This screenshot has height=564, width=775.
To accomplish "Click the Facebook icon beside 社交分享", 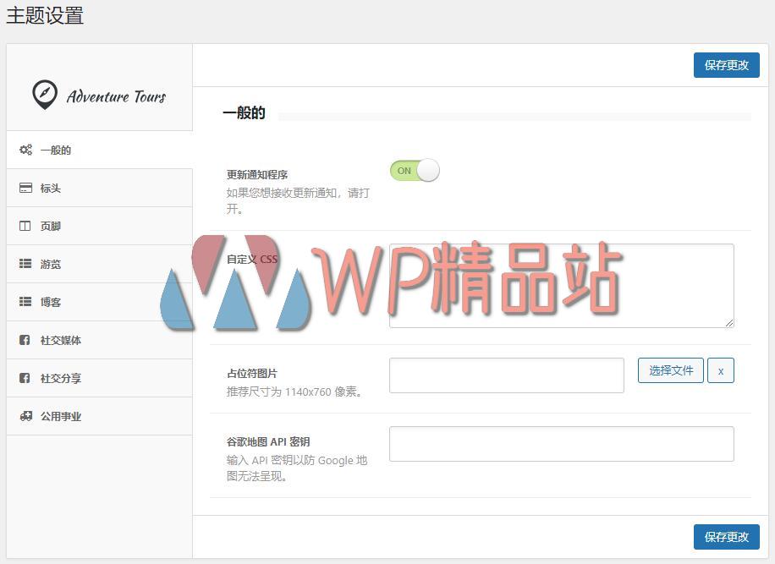I will [25, 378].
